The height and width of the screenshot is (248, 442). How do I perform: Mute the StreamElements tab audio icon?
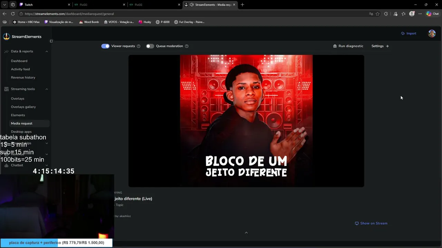click(191, 5)
